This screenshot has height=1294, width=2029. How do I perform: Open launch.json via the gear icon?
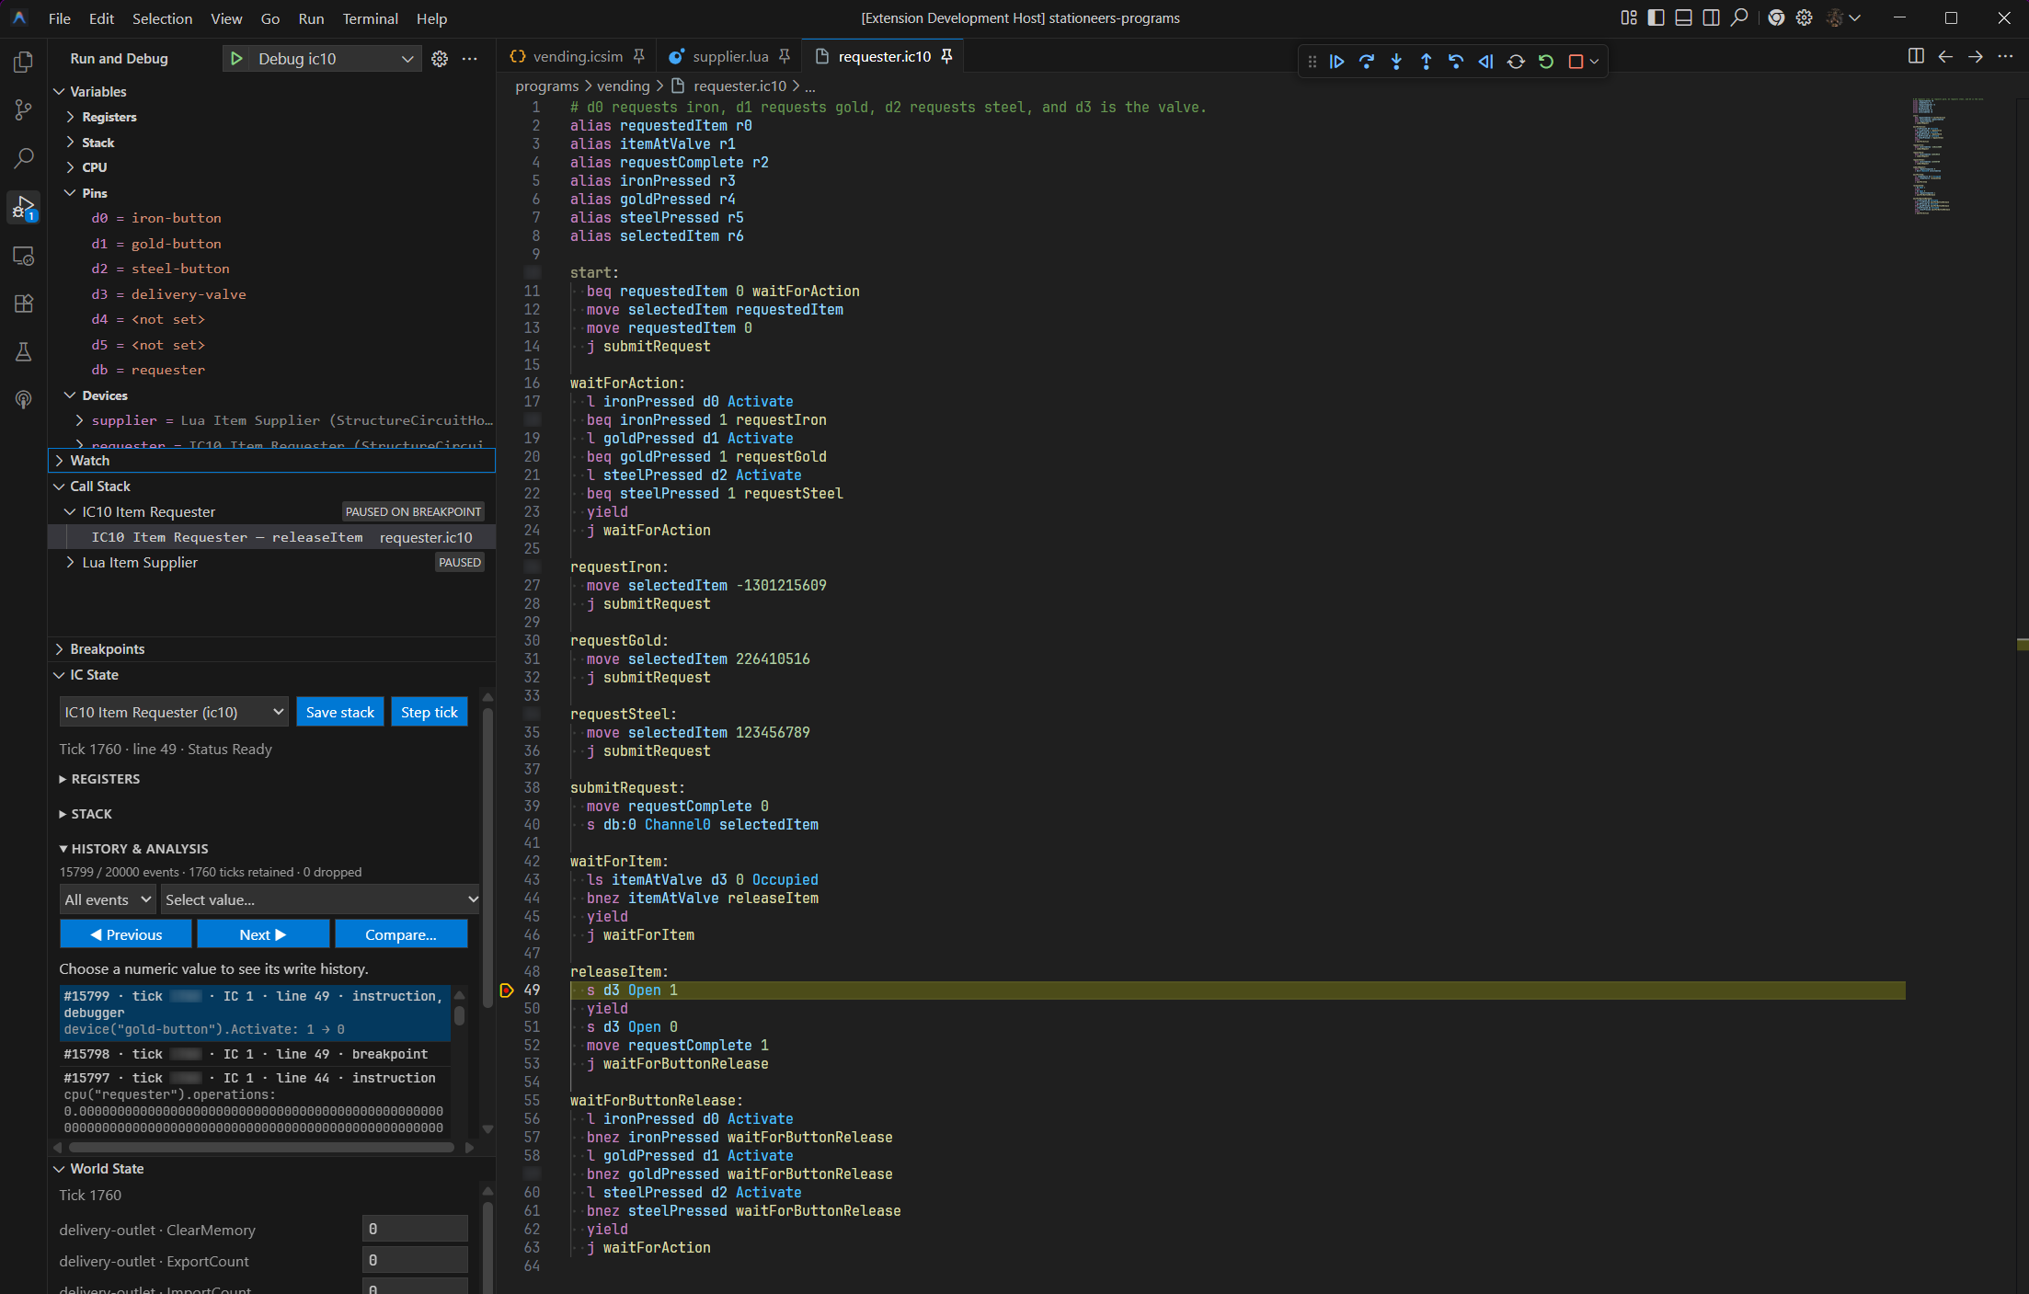(x=440, y=59)
